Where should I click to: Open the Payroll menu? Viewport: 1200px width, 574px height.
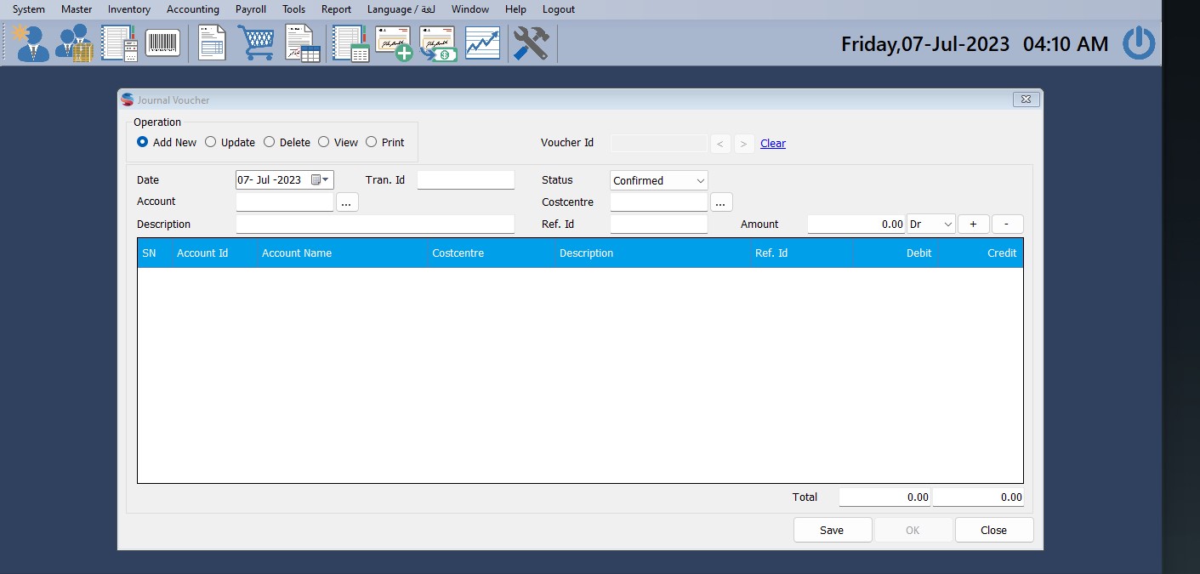[x=251, y=9]
